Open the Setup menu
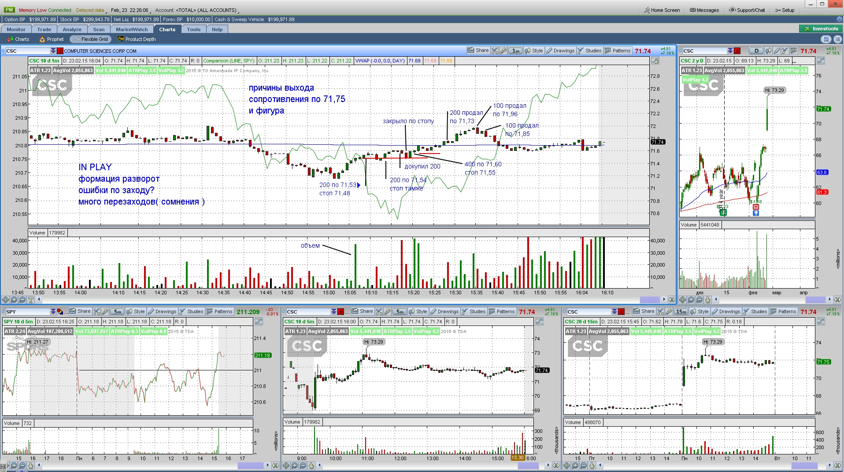Image resolution: width=844 pixels, height=472 pixels. point(785,10)
